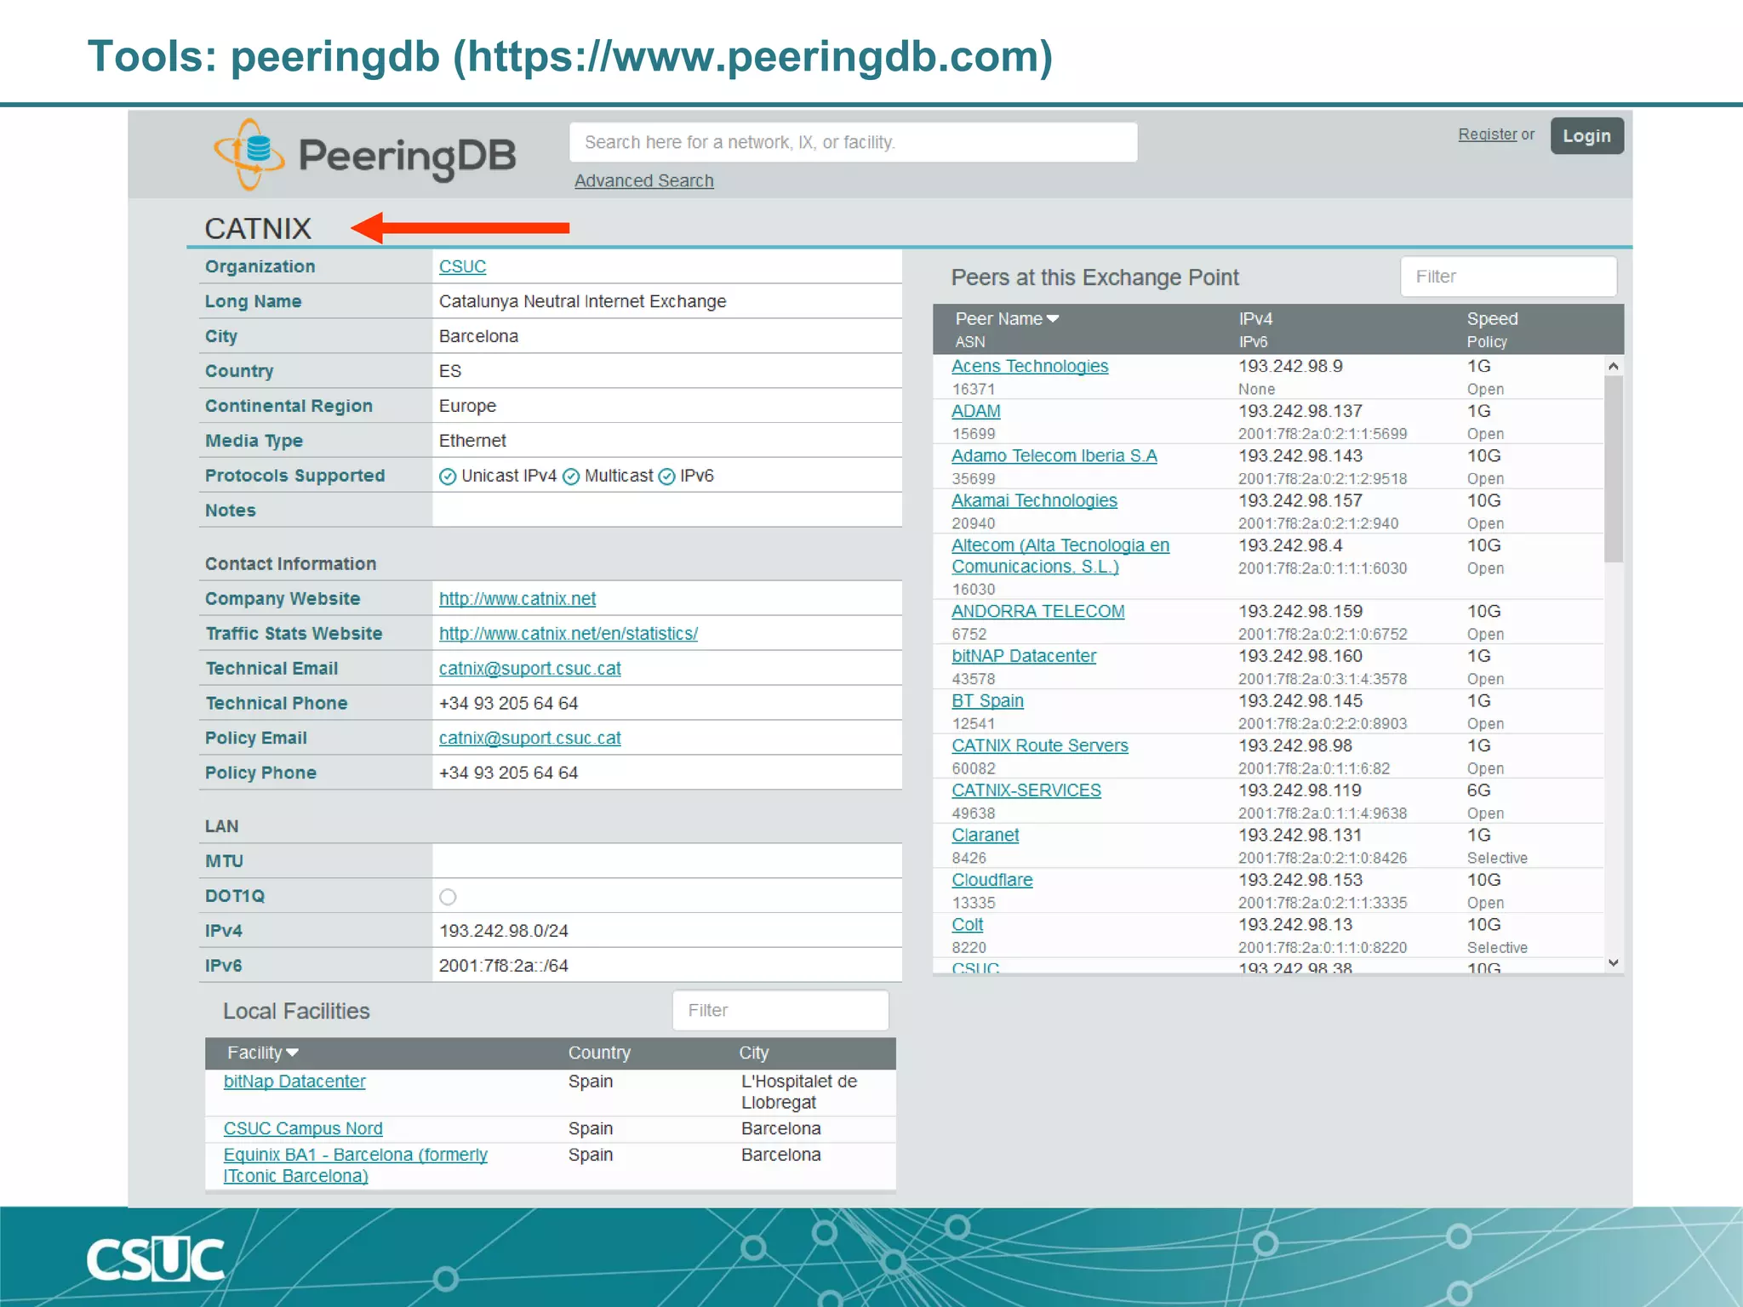
Task: Open the bitNAP Datacenter peer link
Action: [x=1024, y=656]
